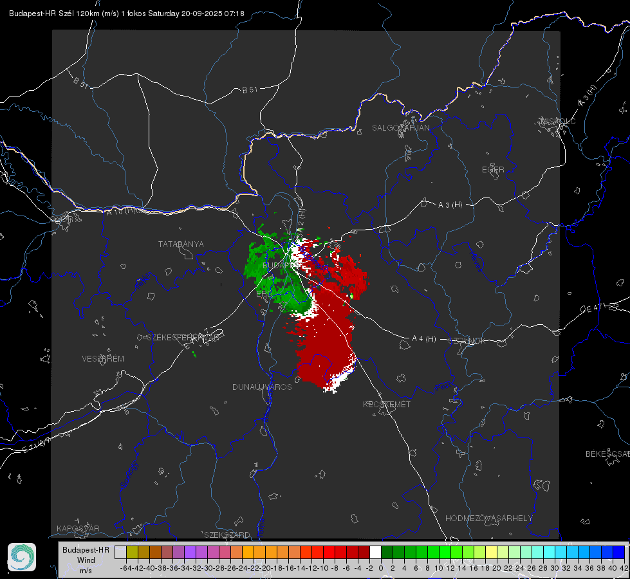This screenshot has width=630, height=579.
Task: Click the DUNAUJVAROS city label
Action: (x=262, y=387)
